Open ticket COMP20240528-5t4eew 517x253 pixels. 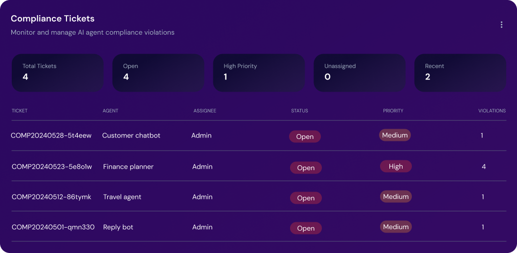[x=51, y=136]
